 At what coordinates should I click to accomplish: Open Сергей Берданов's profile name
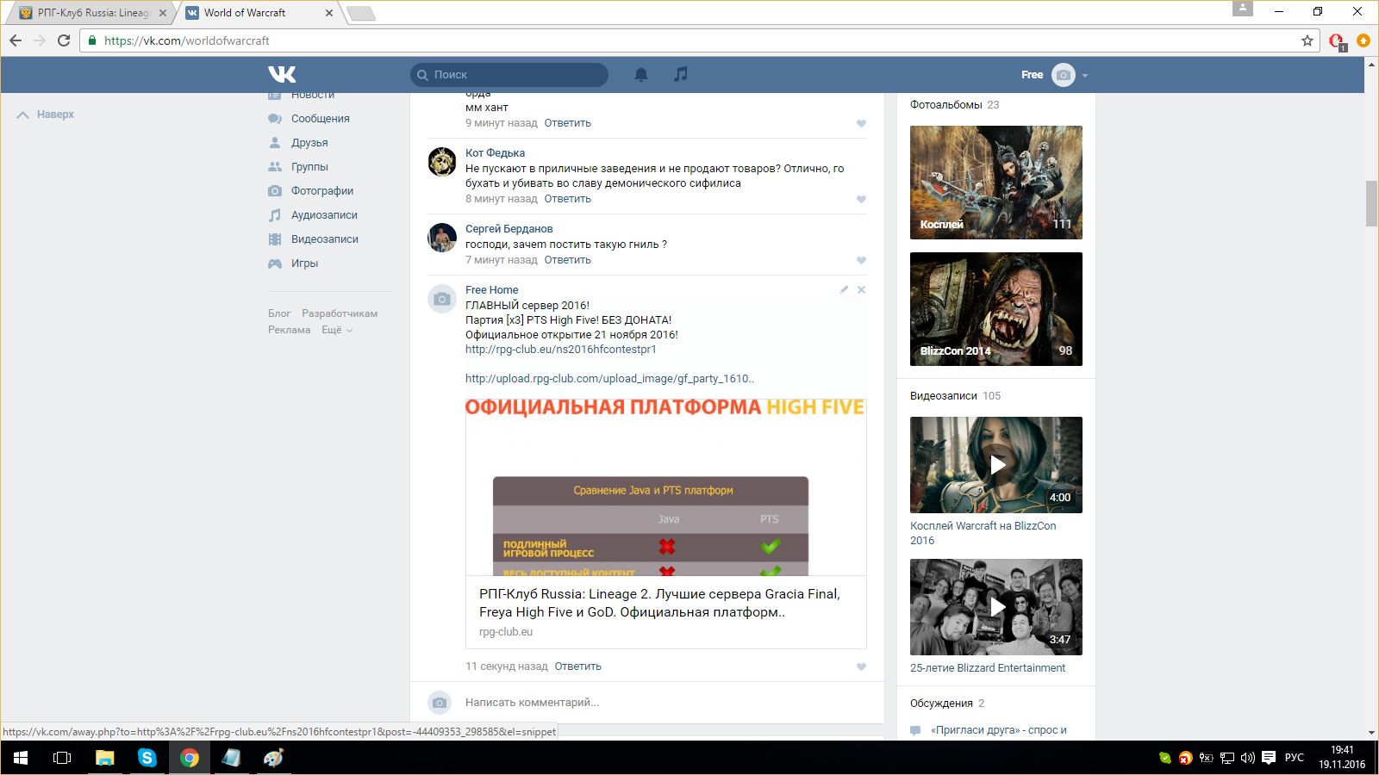pos(509,229)
